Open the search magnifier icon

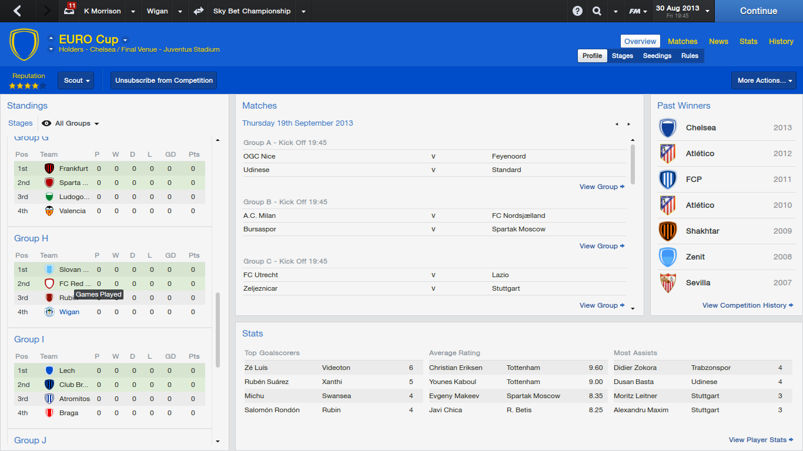point(597,11)
